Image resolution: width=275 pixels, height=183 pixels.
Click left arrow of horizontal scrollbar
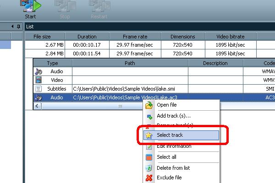[37, 106]
